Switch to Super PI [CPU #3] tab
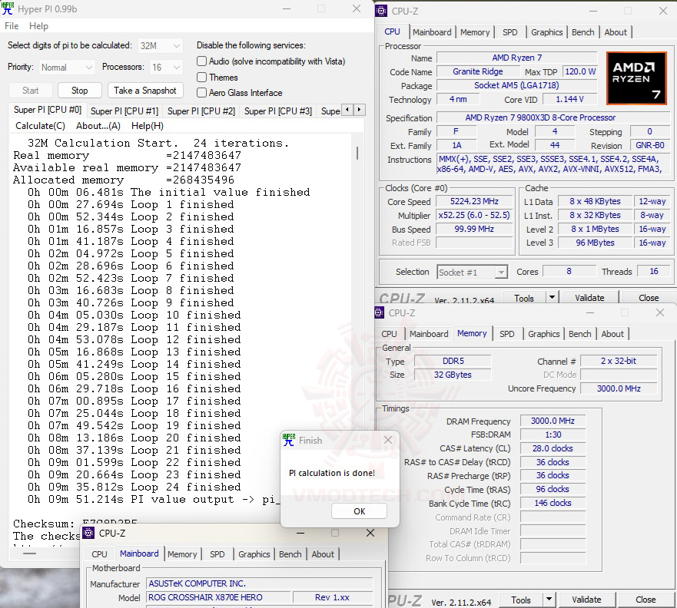The width and height of the screenshot is (677, 608). [278, 111]
